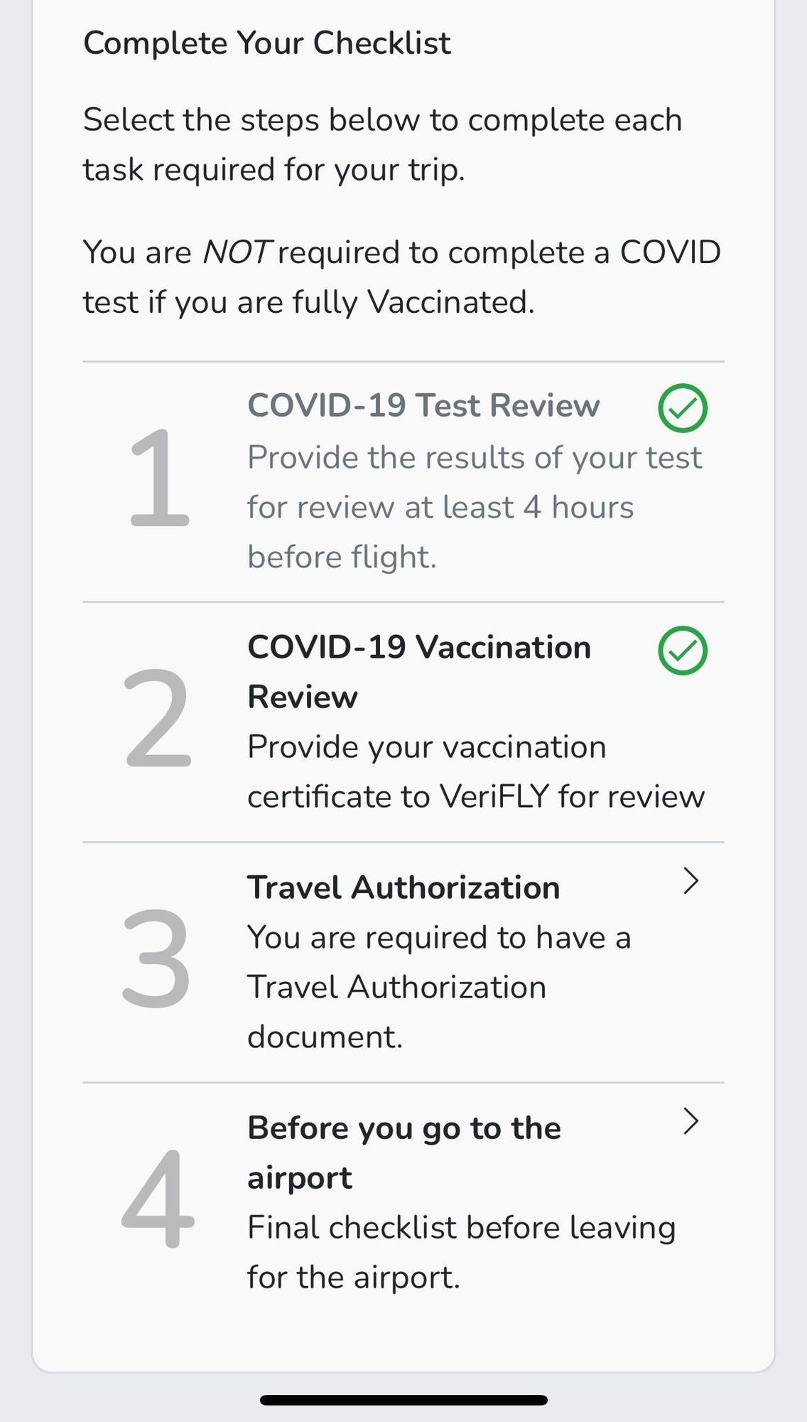807x1422 pixels.
Task: Select the COVID-19 Vaccination Review title
Action: 419,672
